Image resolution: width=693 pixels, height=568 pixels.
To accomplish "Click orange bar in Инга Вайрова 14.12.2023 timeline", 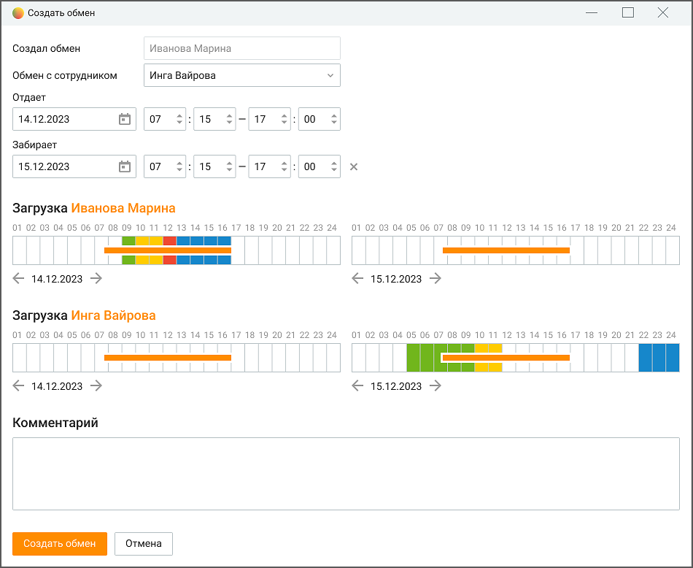I will (168, 358).
